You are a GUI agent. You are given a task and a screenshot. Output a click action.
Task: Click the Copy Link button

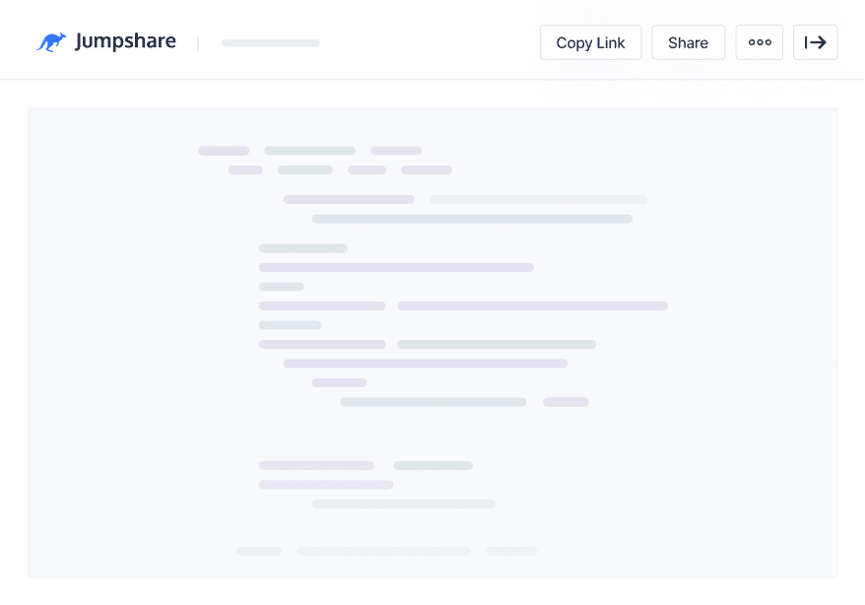590,42
